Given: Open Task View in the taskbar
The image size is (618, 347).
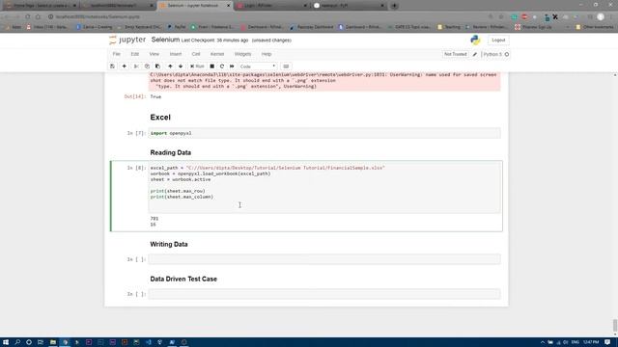Looking at the screenshot, I should (41, 342).
